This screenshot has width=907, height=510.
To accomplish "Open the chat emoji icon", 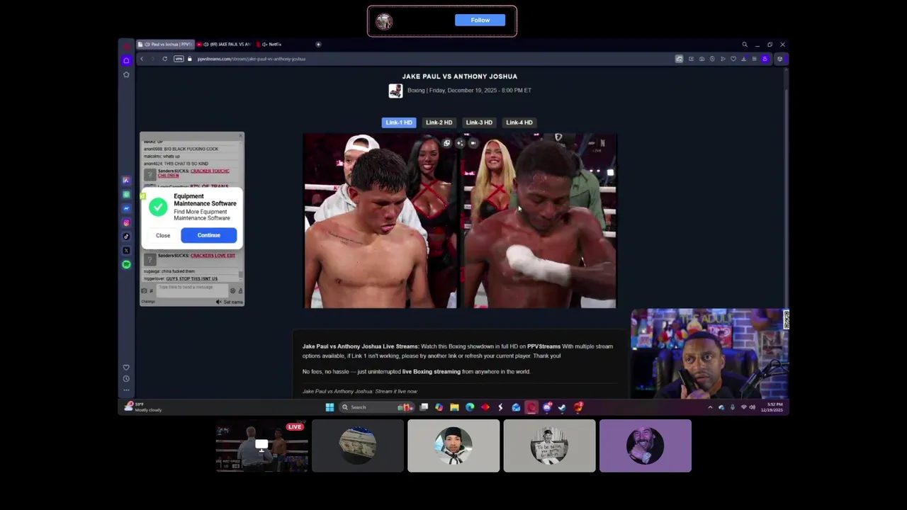I will pos(232,291).
